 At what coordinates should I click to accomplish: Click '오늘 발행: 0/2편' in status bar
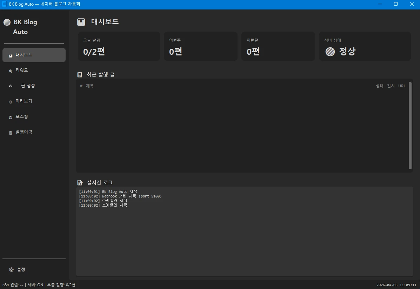coord(61,285)
